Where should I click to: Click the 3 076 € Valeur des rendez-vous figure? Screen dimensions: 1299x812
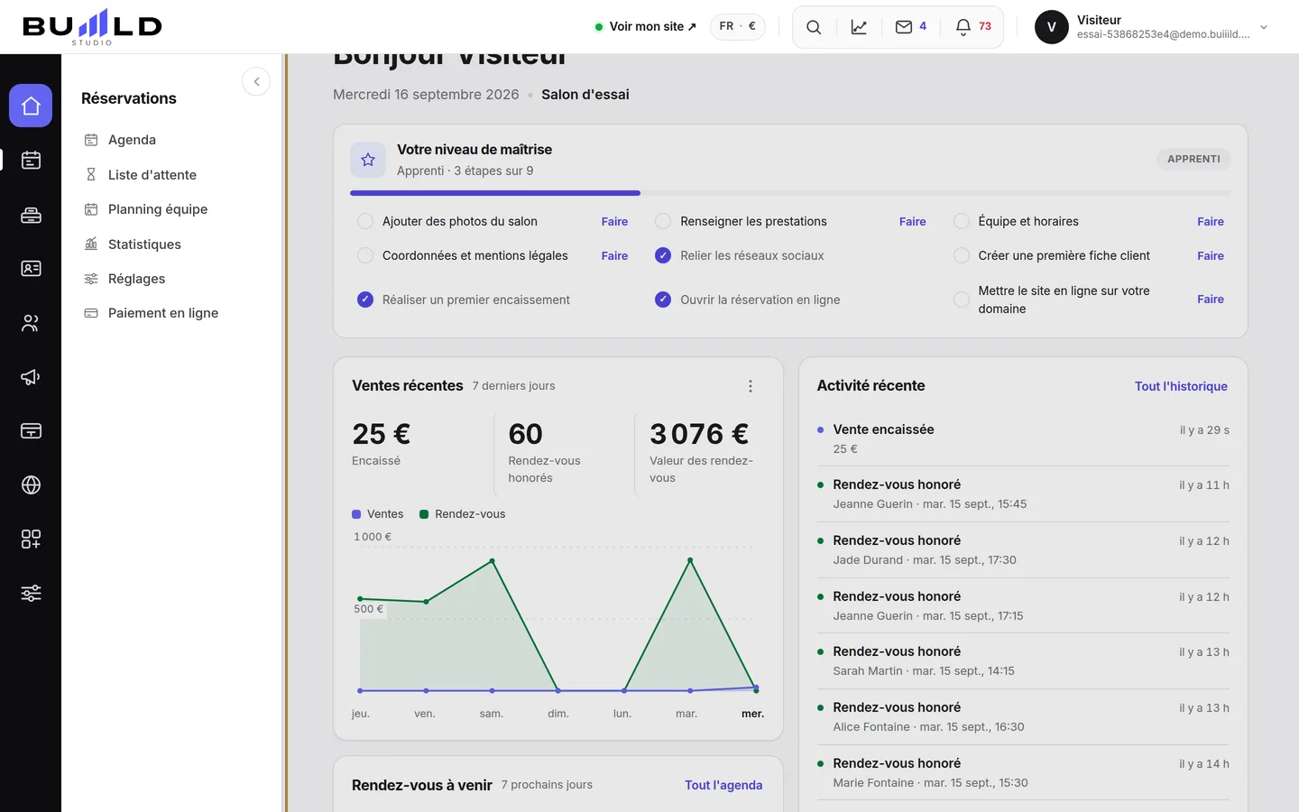699,434
